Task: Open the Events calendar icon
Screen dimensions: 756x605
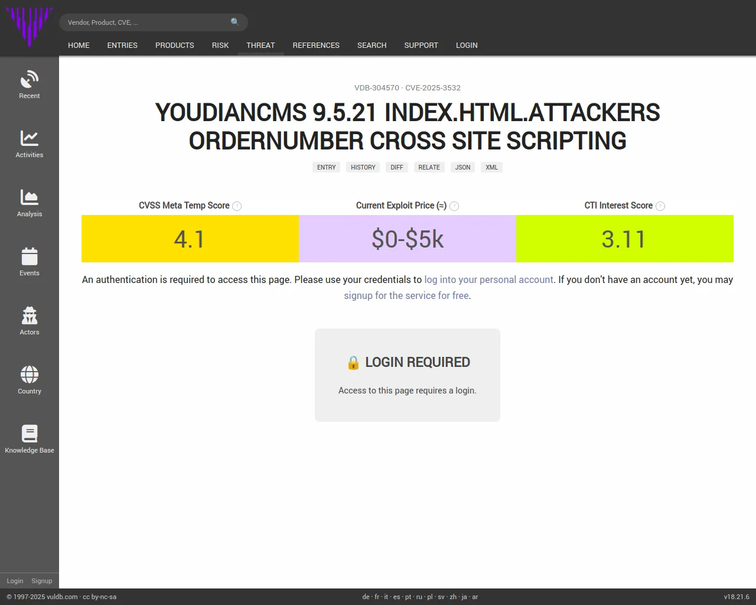Action: (x=30, y=256)
